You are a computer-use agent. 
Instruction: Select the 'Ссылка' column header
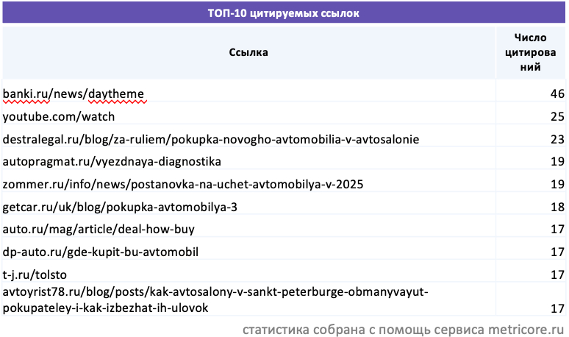pos(248,52)
